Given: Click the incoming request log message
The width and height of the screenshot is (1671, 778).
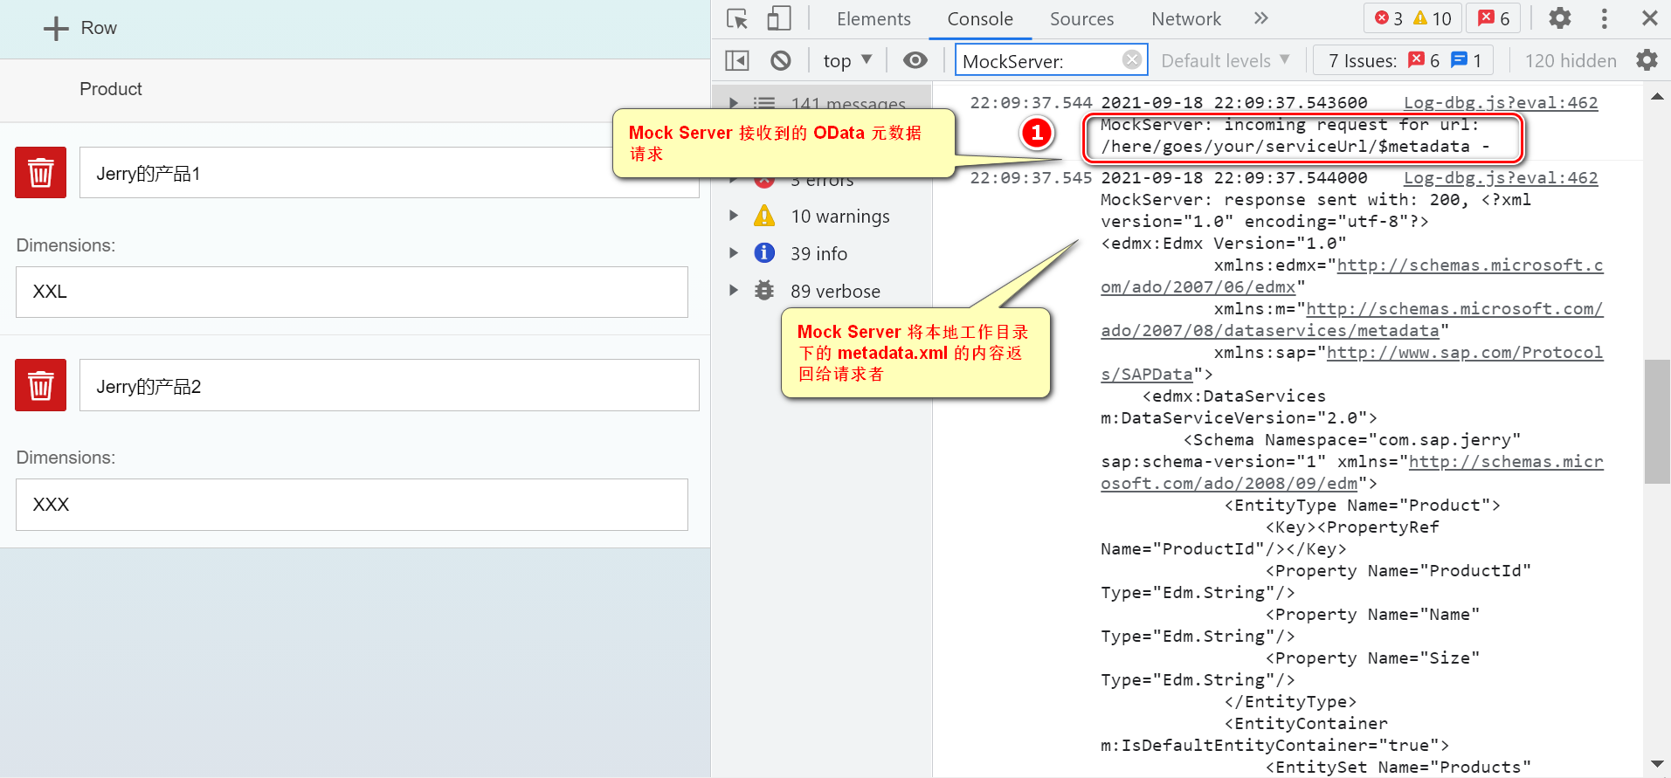Looking at the screenshot, I should 1295,135.
